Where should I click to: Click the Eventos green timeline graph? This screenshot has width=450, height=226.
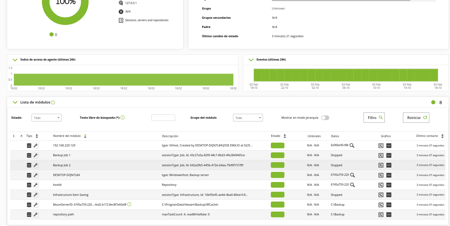[x=346, y=75]
